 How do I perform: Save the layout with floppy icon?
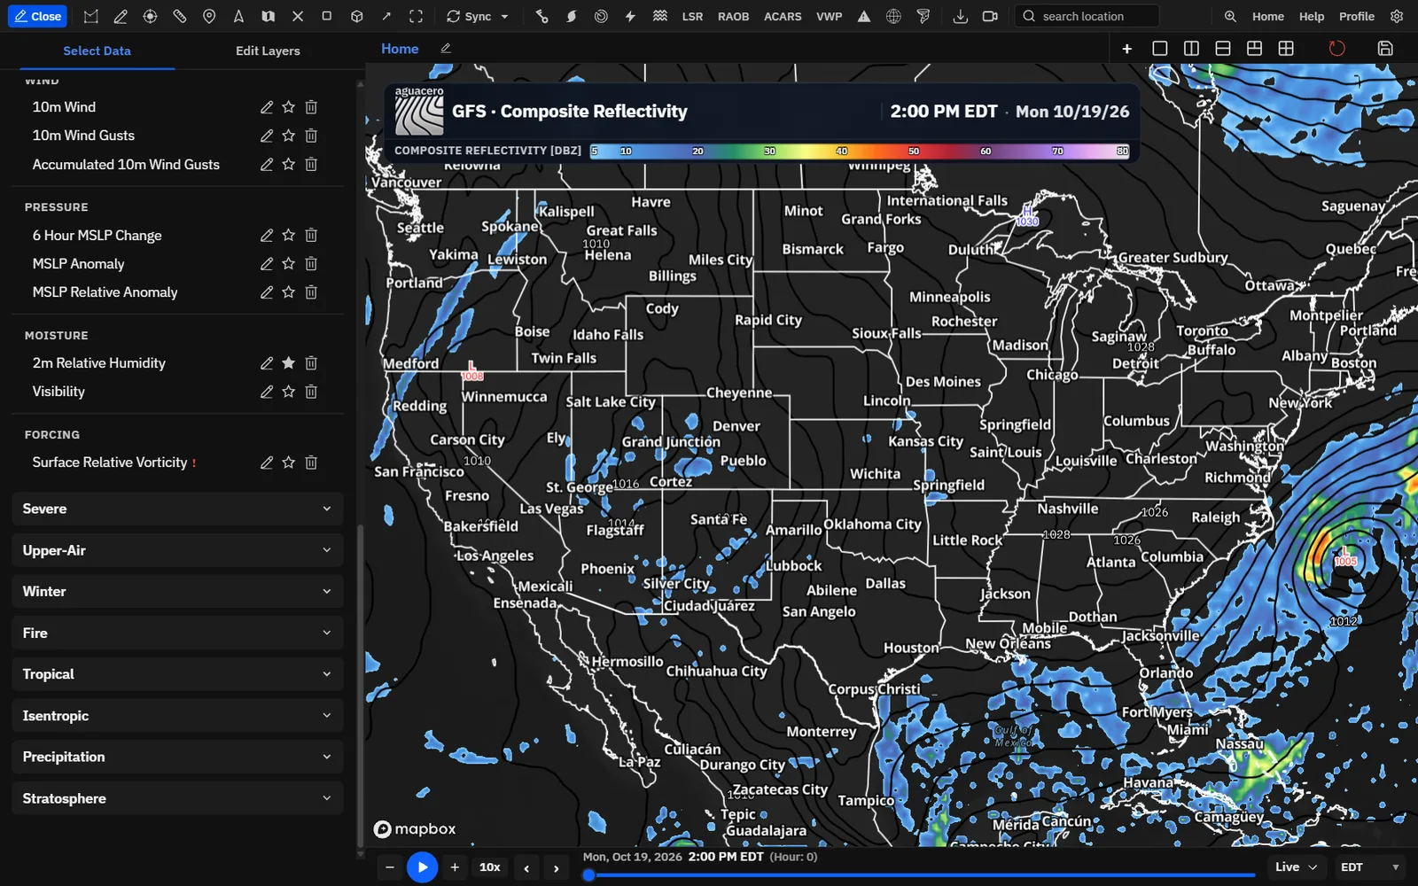(x=1385, y=49)
